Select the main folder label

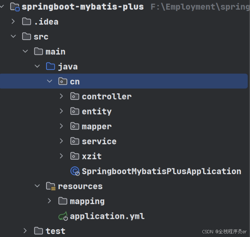(x=55, y=52)
